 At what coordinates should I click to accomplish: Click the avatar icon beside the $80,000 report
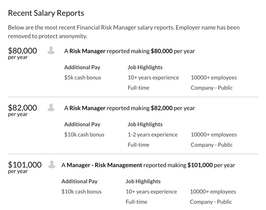(51, 50)
